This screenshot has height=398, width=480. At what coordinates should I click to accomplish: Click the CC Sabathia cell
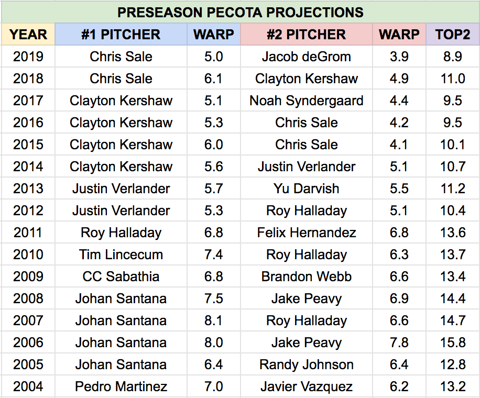[x=121, y=277]
